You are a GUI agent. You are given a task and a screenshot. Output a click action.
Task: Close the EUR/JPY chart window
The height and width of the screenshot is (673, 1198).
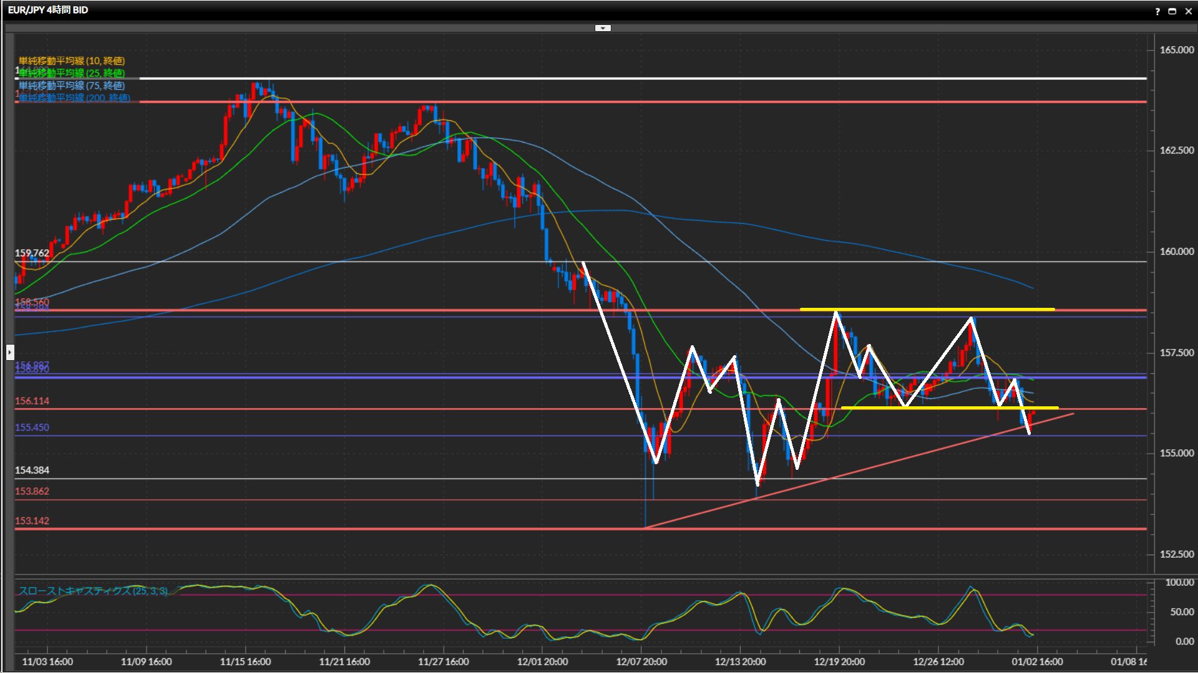pos(1188,11)
